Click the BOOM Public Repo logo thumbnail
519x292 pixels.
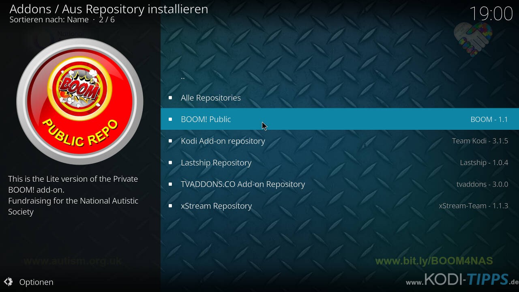click(x=79, y=101)
